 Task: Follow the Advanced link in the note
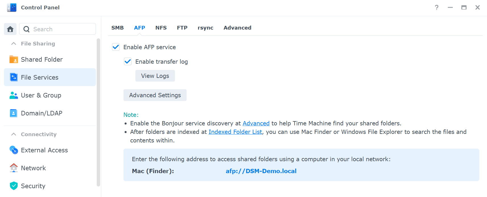tap(256, 123)
